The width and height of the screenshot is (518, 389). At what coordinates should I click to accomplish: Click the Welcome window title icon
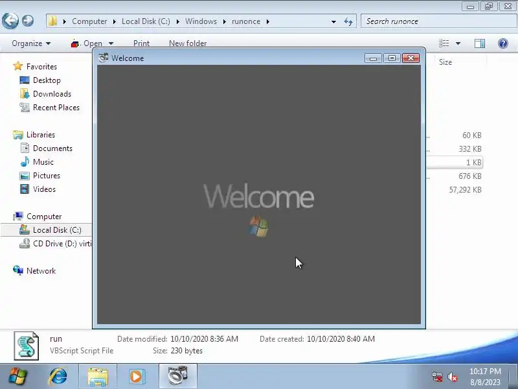click(104, 58)
